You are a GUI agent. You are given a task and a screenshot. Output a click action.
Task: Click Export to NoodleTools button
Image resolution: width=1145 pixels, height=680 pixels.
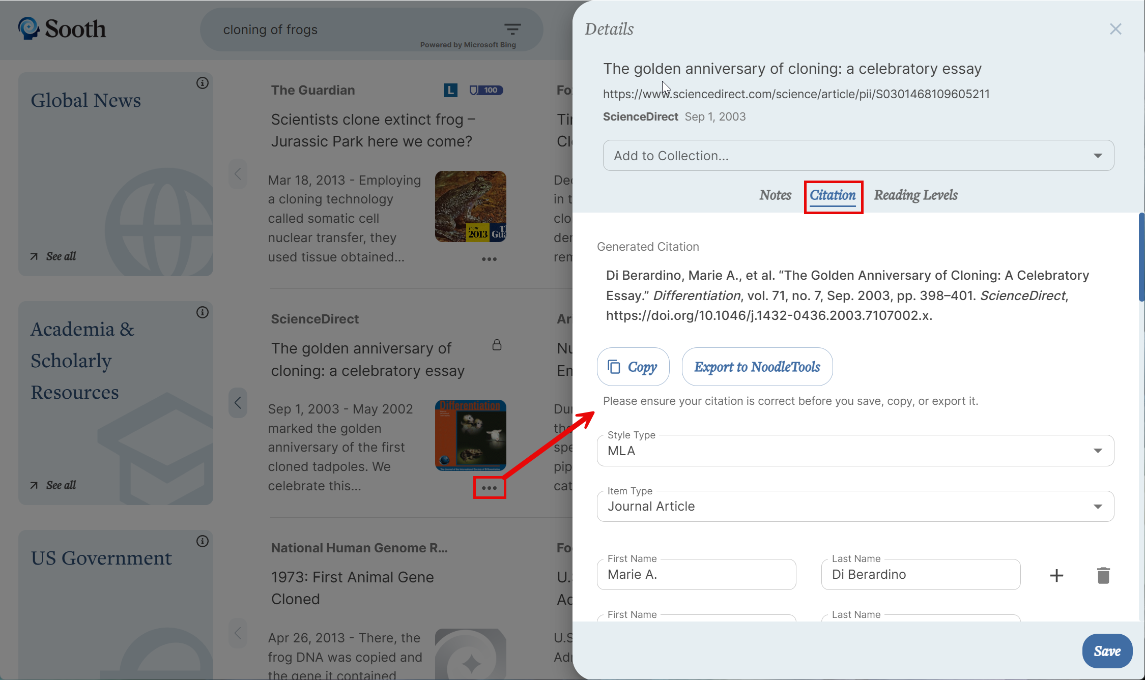[757, 367]
